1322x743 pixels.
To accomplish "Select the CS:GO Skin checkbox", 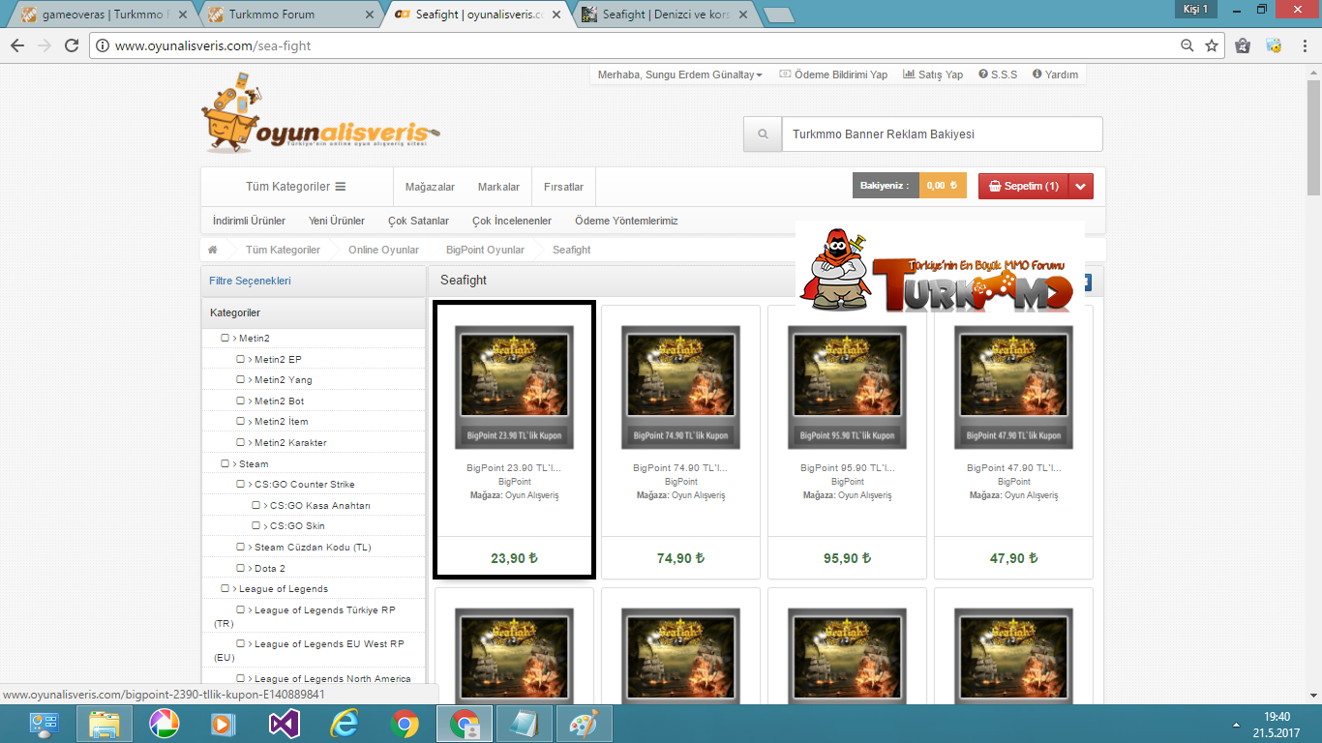I will click(x=256, y=525).
